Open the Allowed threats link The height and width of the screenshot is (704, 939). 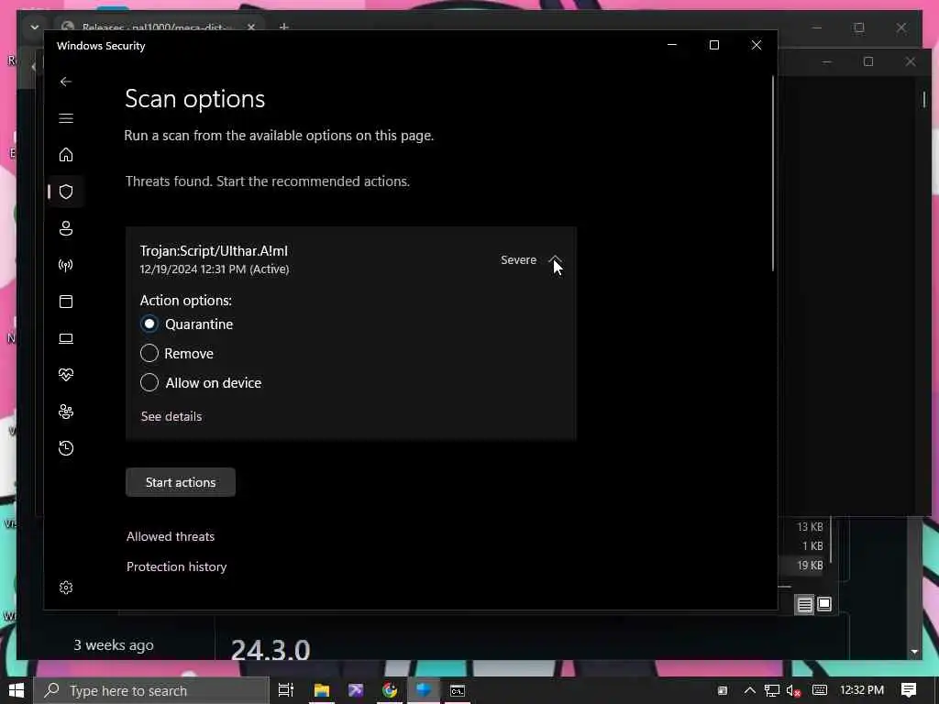pyautogui.click(x=170, y=536)
